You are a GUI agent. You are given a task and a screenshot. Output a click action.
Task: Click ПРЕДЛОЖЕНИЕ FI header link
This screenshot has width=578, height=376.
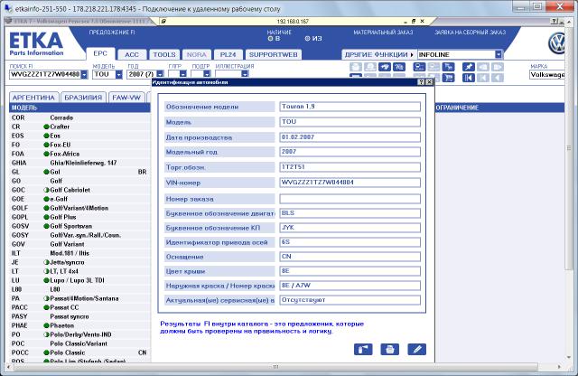coord(112,33)
